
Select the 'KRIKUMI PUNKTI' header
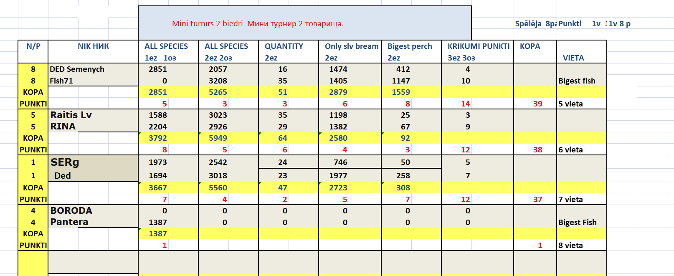(x=479, y=46)
